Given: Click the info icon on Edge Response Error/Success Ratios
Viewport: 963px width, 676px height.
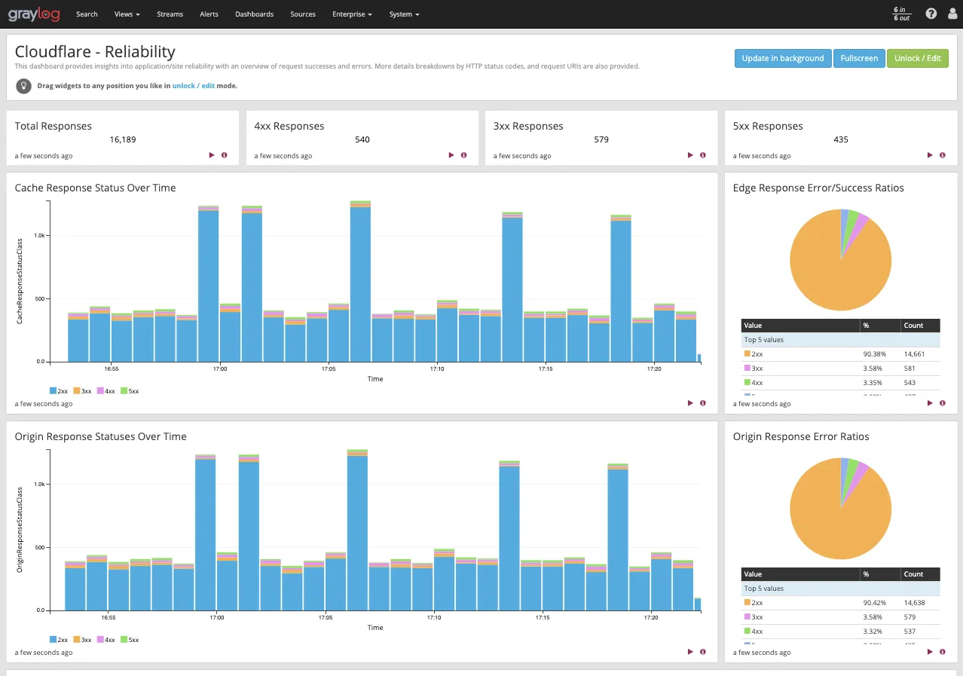Looking at the screenshot, I should pyautogui.click(x=942, y=402).
